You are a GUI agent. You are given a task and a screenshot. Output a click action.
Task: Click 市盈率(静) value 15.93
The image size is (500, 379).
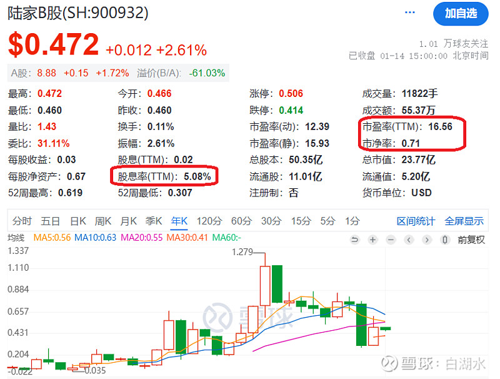point(317,143)
